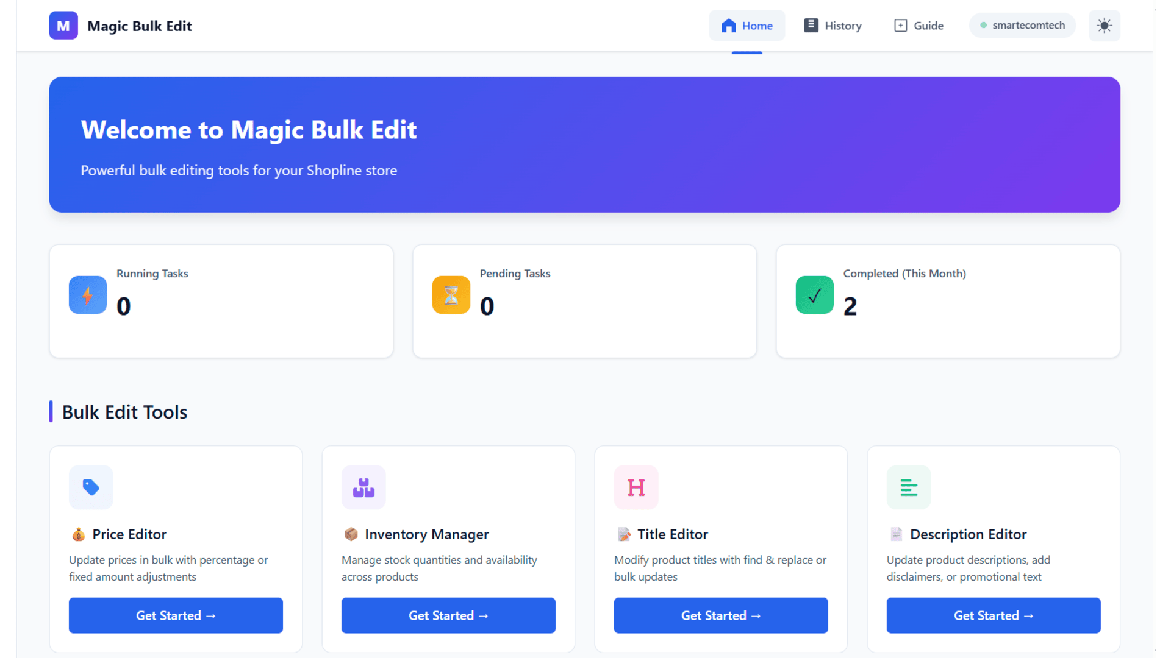Switch to the History tab
This screenshot has width=1171, height=658.
pyautogui.click(x=833, y=25)
